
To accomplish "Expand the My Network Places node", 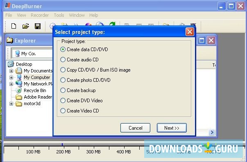I will [11, 84].
